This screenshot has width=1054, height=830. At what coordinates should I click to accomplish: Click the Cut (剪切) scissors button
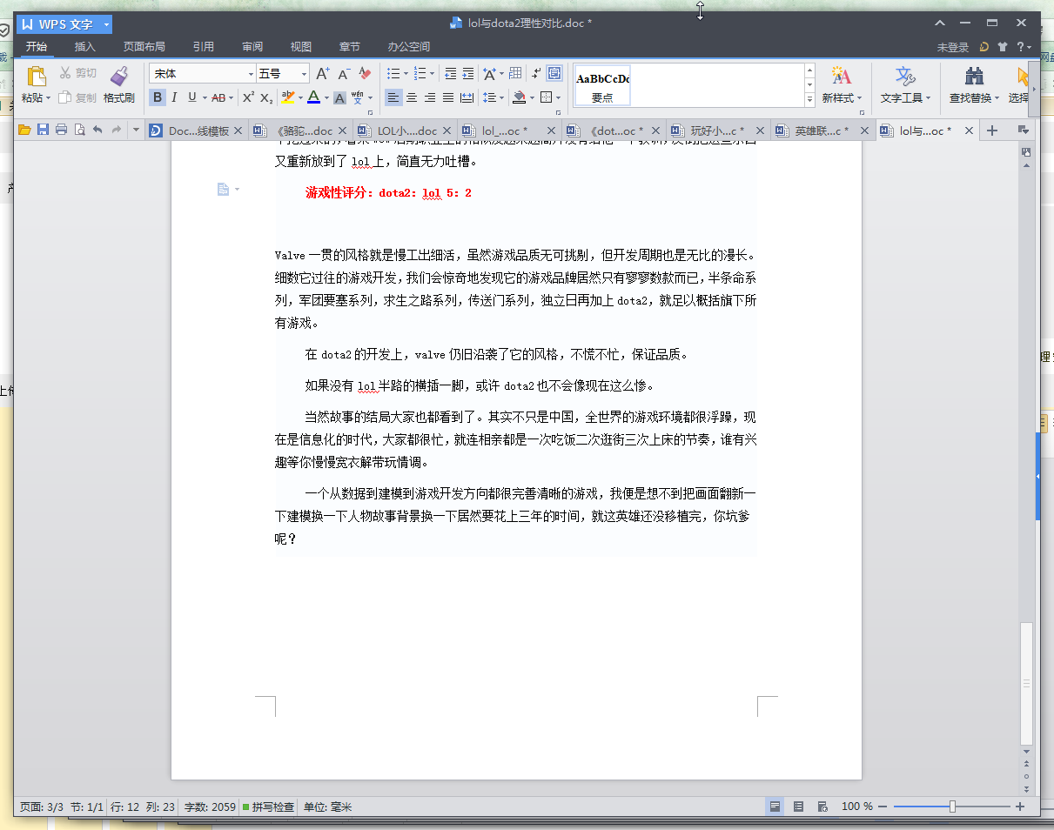[x=78, y=73]
